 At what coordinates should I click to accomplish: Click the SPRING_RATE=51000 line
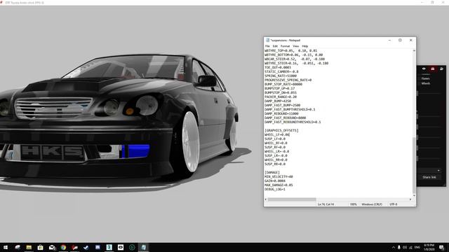[281, 76]
